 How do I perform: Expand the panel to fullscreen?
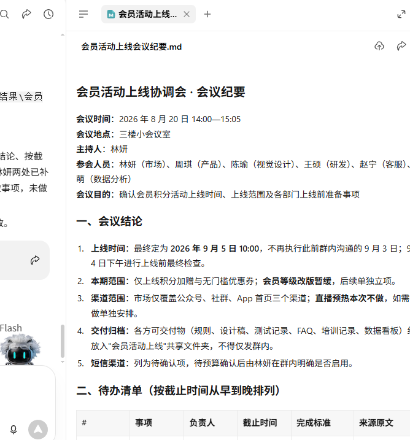[401, 14]
